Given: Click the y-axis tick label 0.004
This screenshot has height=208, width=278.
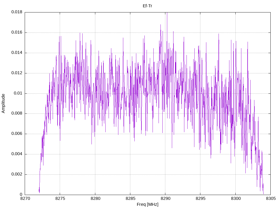Looking at the screenshot, I should (x=17, y=154).
